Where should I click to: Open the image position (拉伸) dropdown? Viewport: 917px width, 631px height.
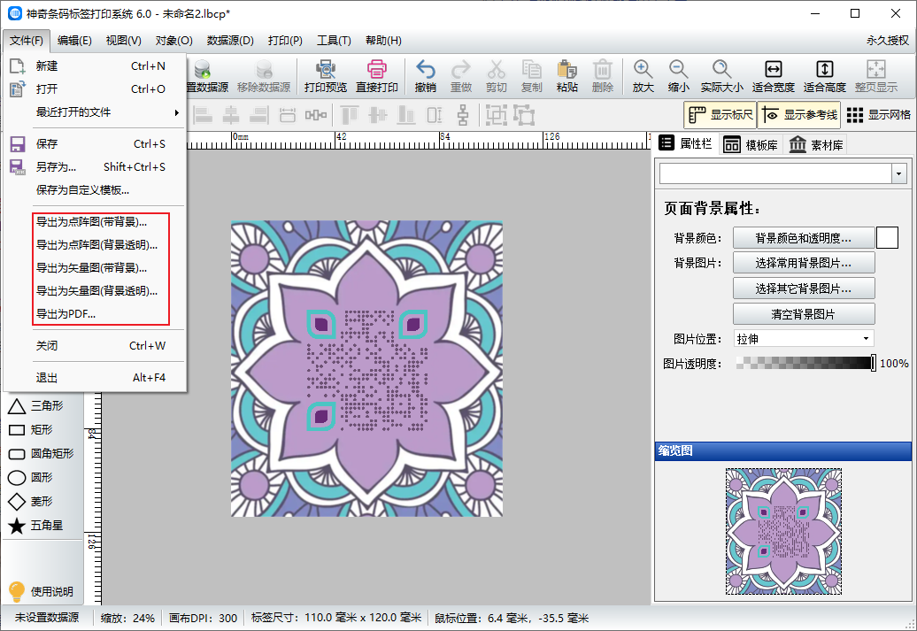(x=803, y=339)
